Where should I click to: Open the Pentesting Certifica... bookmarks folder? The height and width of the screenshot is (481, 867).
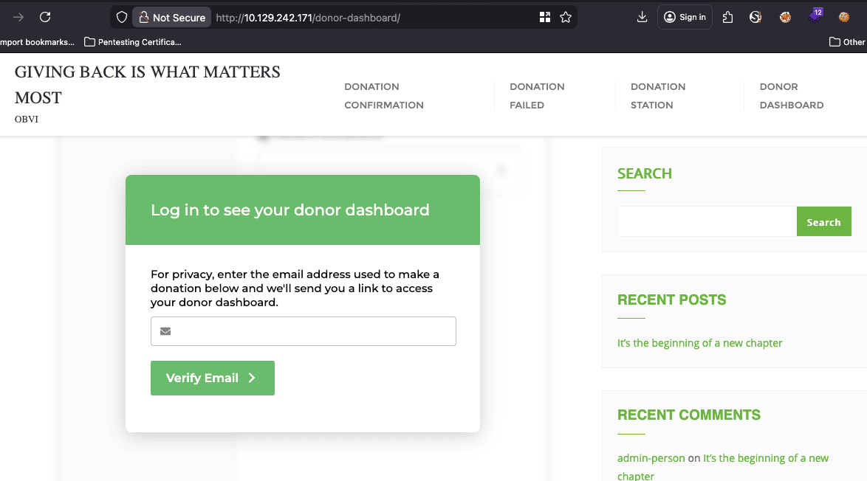point(133,42)
